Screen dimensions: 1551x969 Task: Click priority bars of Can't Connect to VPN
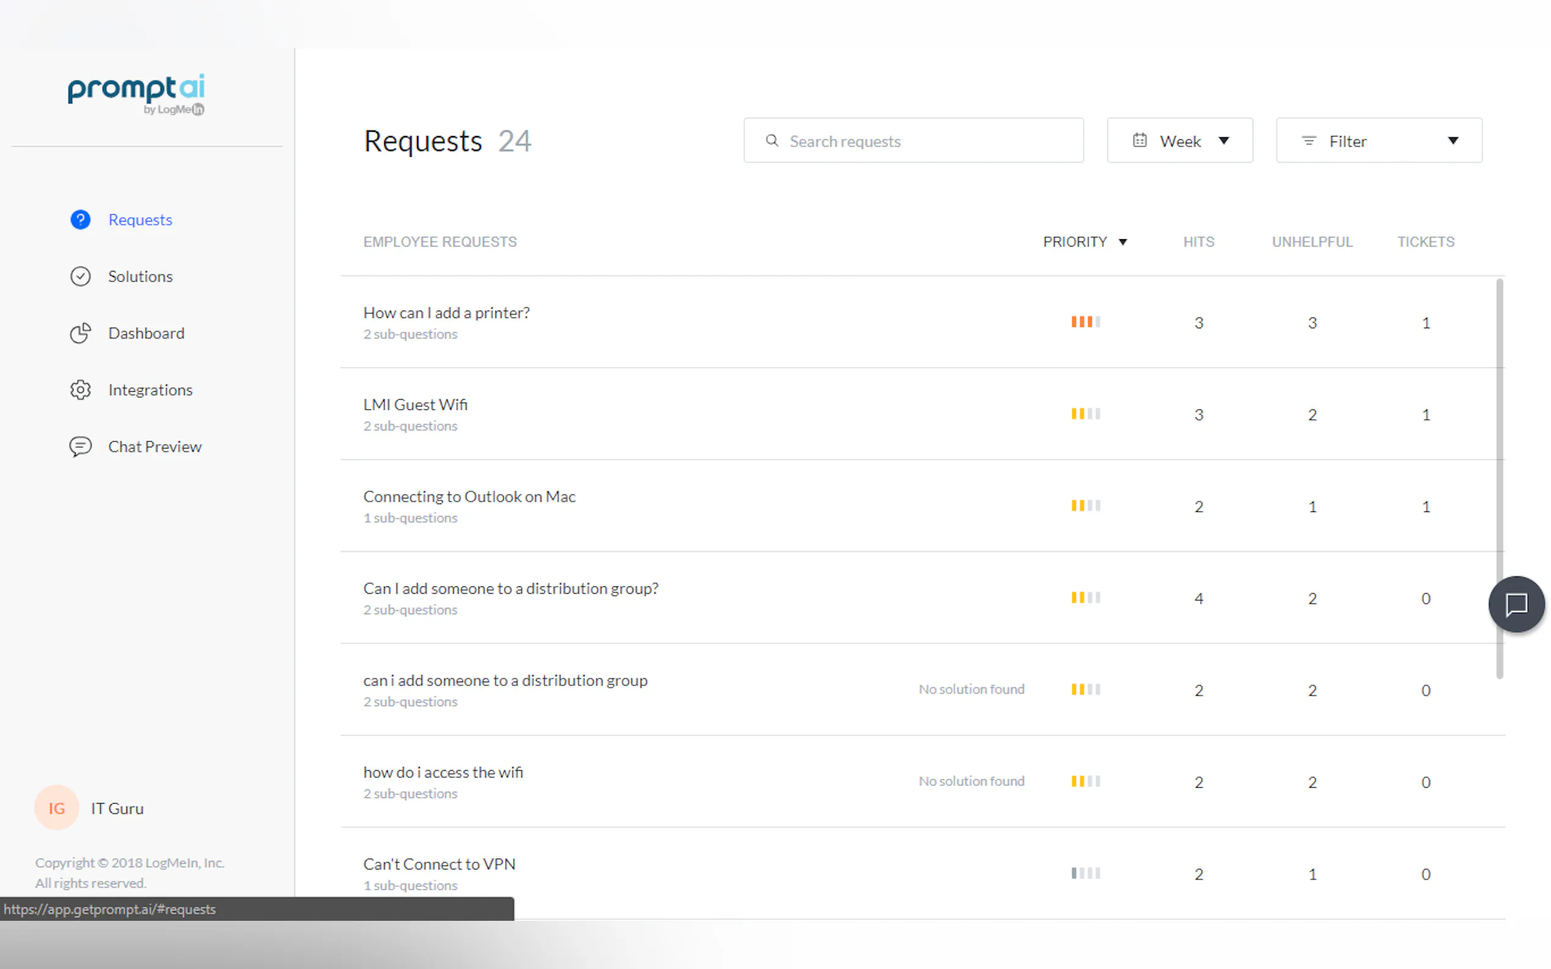pos(1086,873)
